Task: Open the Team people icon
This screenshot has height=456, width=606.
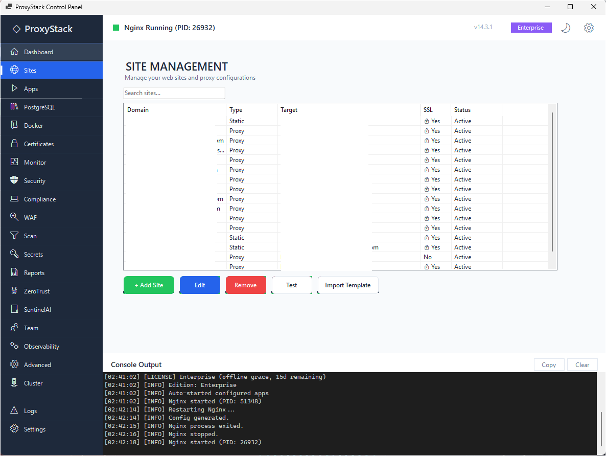Action: pos(14,328)
